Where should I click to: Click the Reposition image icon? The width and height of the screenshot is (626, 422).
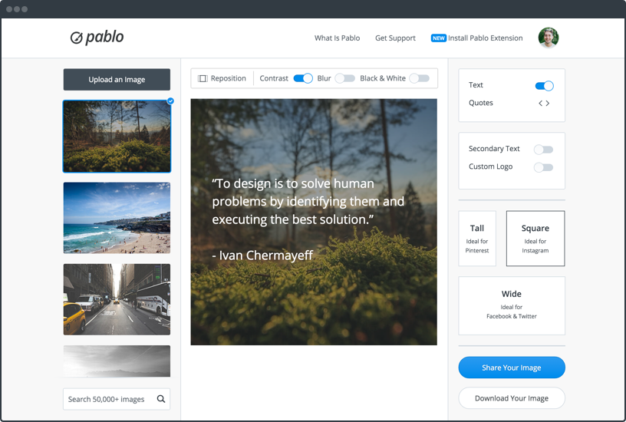203,78
